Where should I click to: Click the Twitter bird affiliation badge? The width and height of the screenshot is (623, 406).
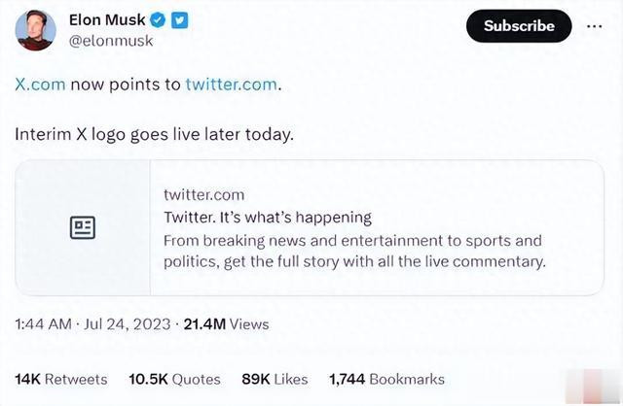click(179, 20)
